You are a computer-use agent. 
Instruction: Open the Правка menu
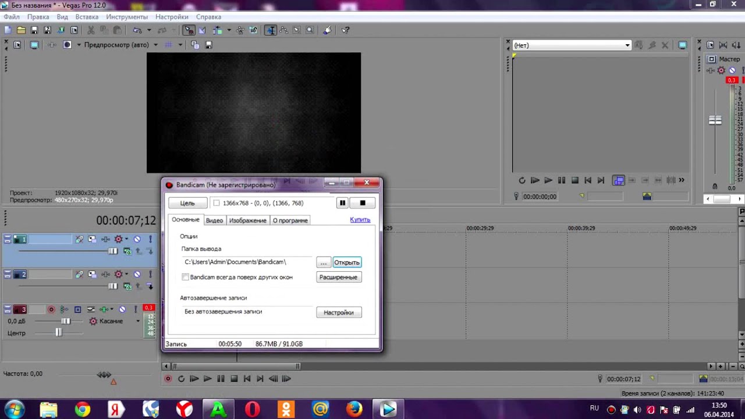(38, 17)
